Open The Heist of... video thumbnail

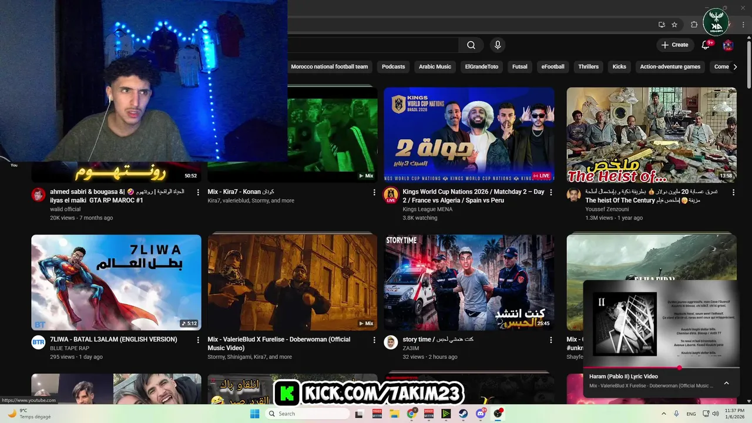point(651,135)
